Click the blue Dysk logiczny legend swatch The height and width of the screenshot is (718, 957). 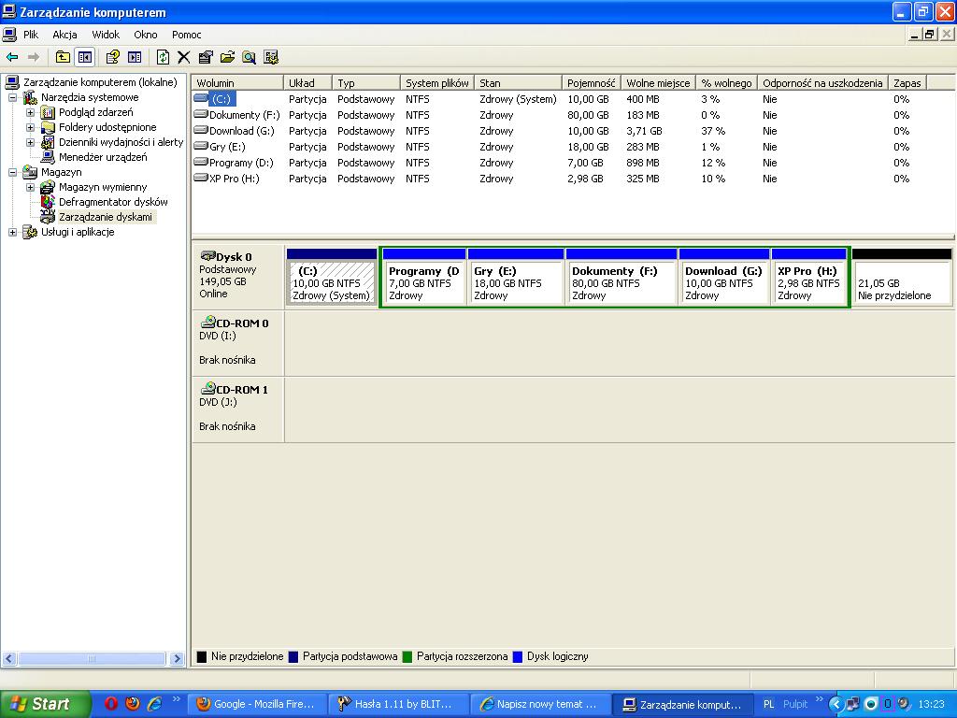tap(518, 657)
